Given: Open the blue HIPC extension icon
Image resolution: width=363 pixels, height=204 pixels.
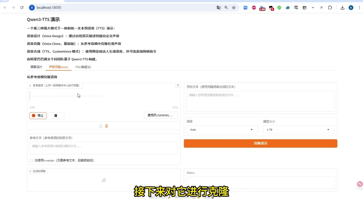Looking at the screenshot, I should [x=245, y=8].
